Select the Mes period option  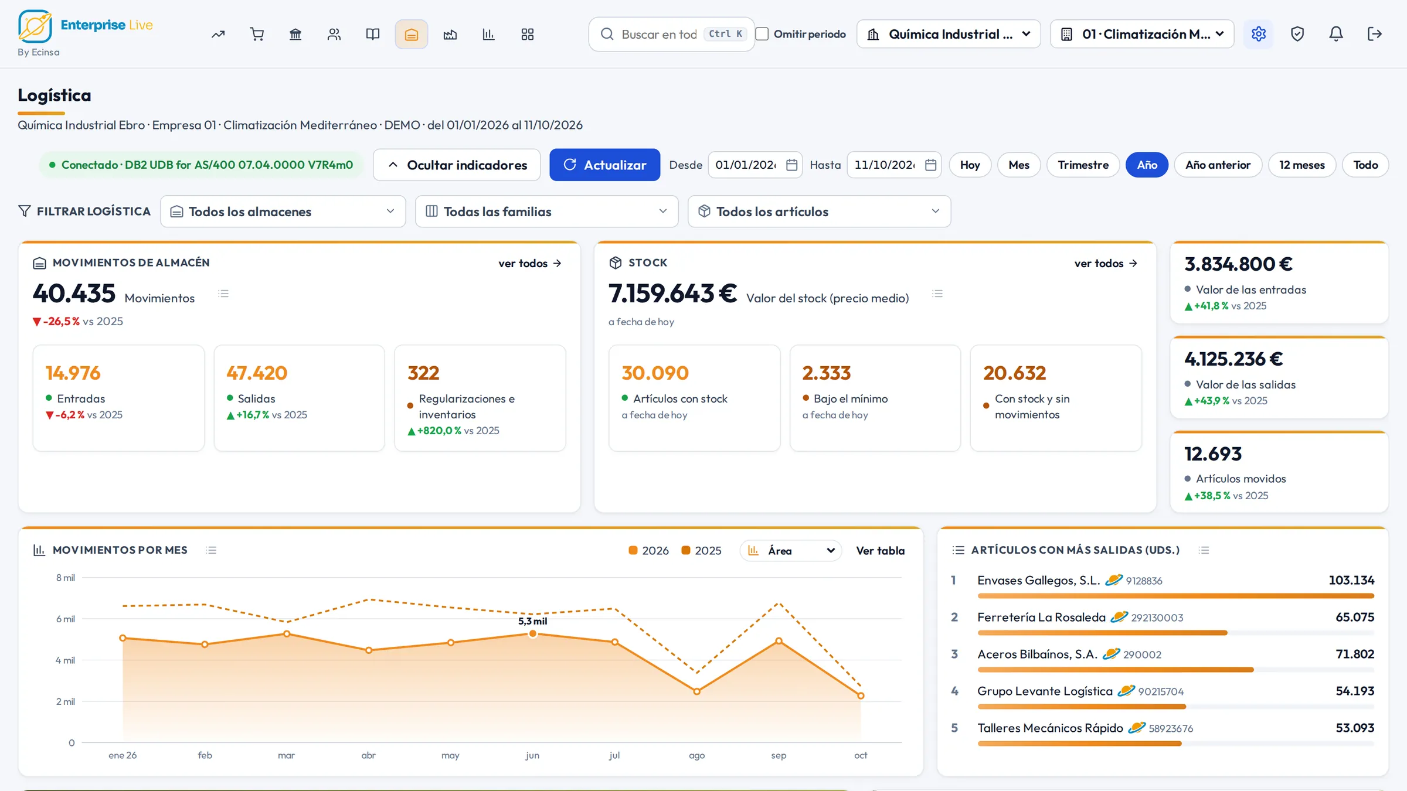click(x=1019, y=165)
